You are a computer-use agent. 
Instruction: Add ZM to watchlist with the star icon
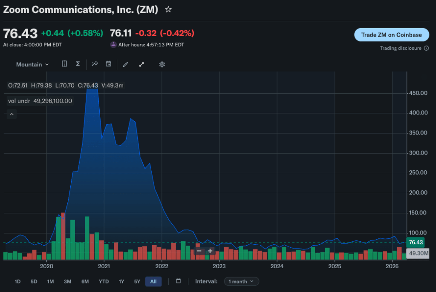(x=168, y=9)
